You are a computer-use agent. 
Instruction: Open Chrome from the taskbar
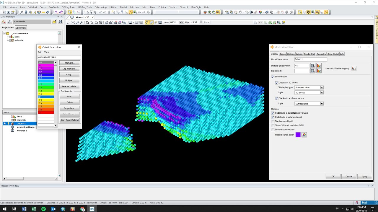click(82, 209)
